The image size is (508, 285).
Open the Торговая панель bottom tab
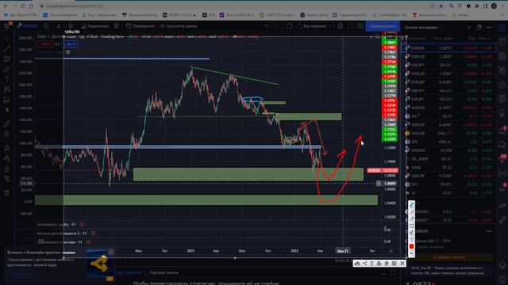[x=164, y=272]
